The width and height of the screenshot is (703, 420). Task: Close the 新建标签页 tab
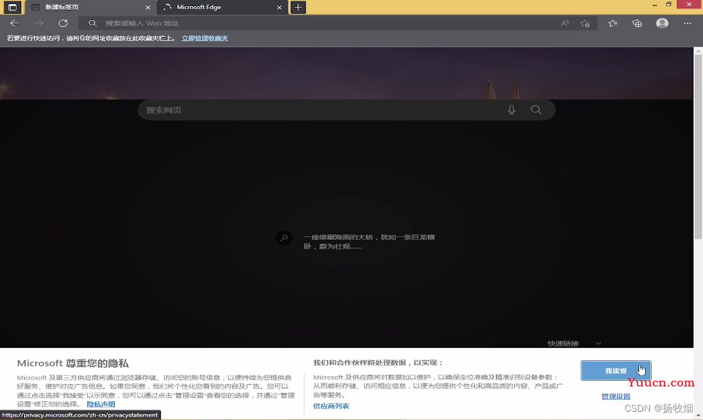(x=148, y=7)
